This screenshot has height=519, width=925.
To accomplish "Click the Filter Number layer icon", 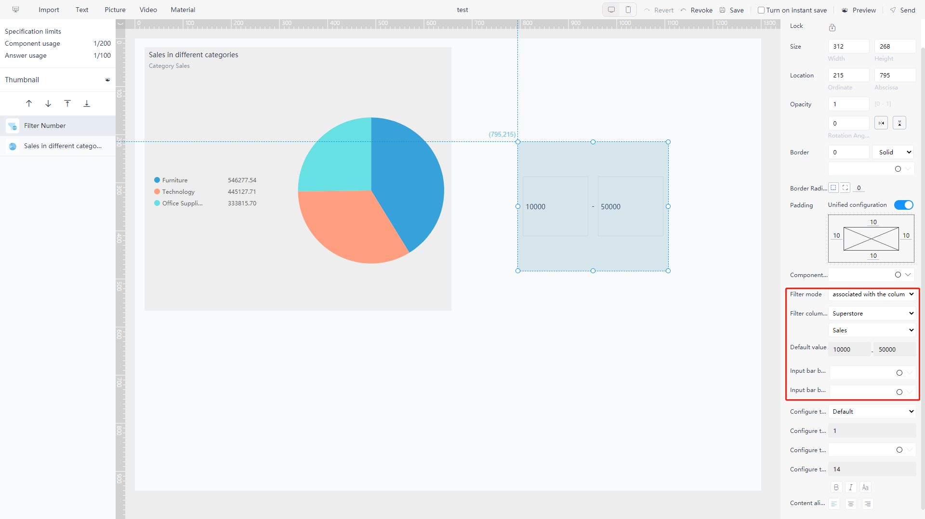I will coord(13,126).
